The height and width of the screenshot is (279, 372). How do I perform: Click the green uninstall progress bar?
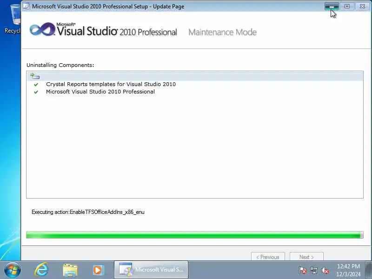pyautogui.click(x=194, y=235)
